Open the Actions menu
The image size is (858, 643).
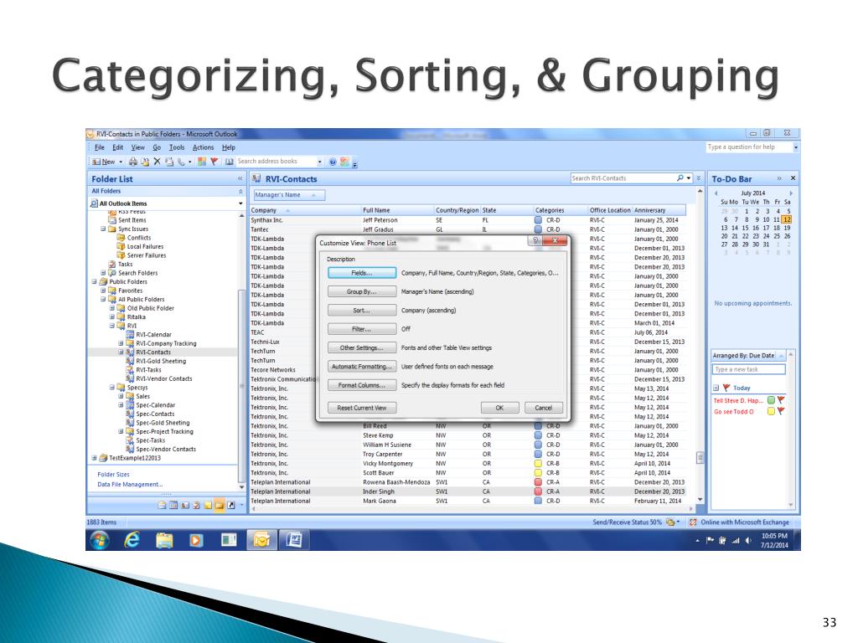tap(203, 147)
